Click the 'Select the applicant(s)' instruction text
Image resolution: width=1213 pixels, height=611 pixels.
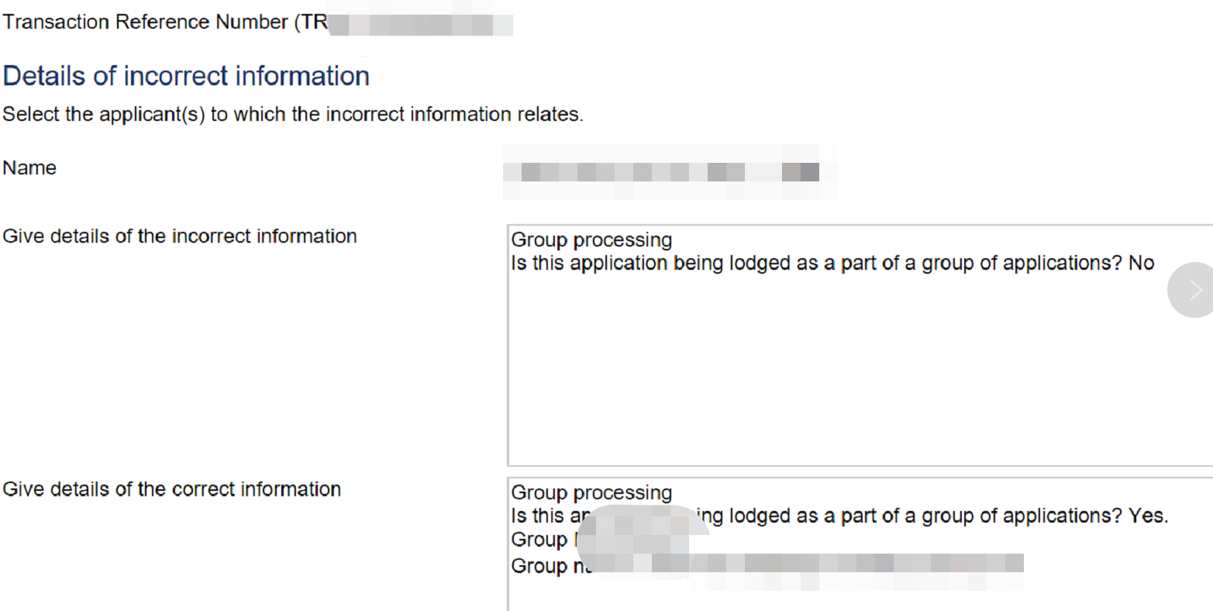click(293, 115)
